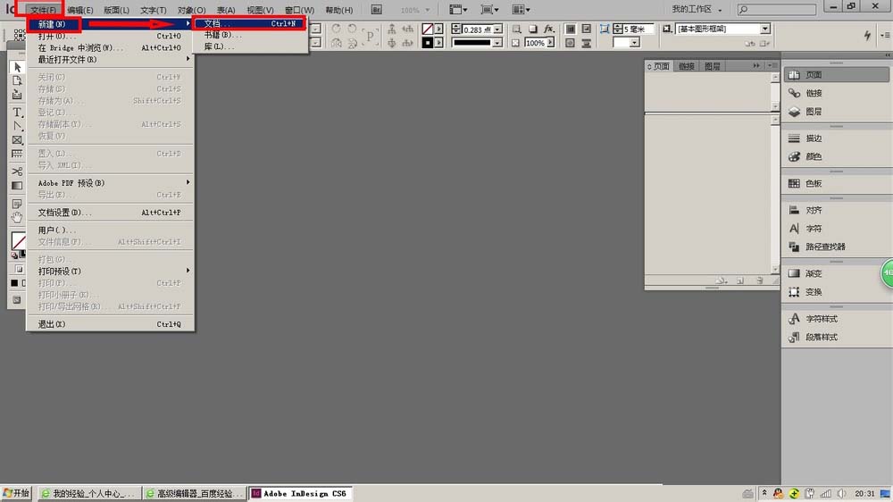The height and width of the screenshot is (502, 893).
Task: Choose 退出(X) quit menu item
Action: coord(110,324)
